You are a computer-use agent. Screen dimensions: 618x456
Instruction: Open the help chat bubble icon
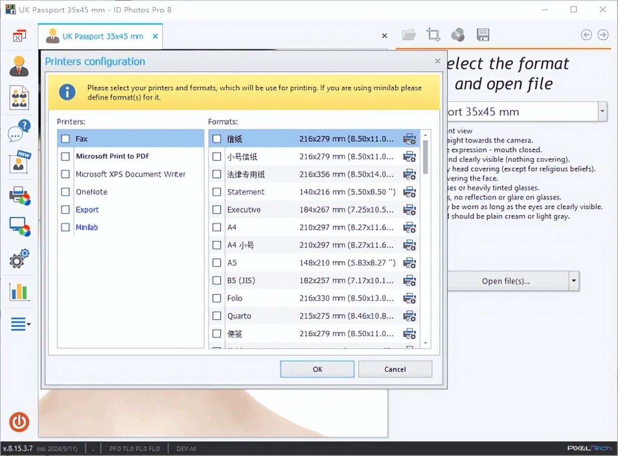[19, 131]
